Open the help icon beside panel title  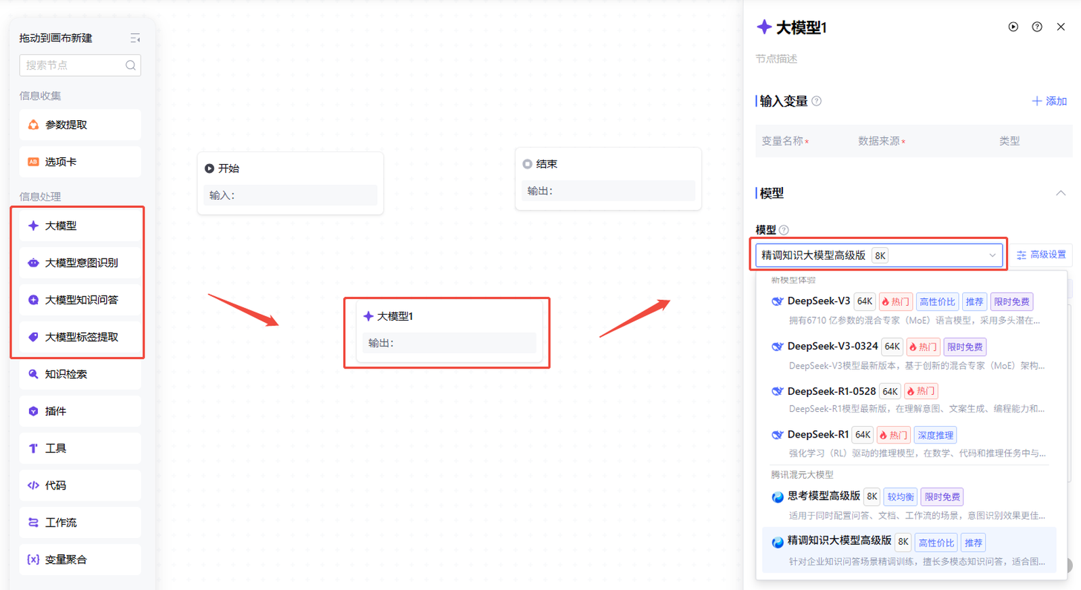click(1037, 27)
